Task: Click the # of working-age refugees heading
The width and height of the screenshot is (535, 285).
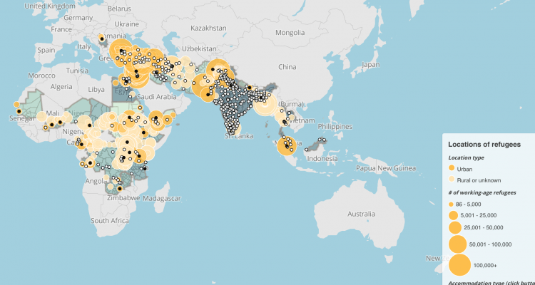Action: click(x=487, y=192)
